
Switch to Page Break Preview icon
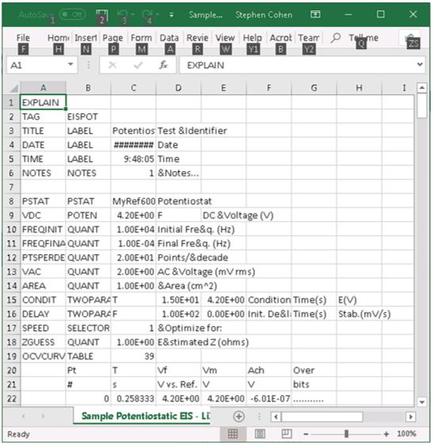point(286,434)
